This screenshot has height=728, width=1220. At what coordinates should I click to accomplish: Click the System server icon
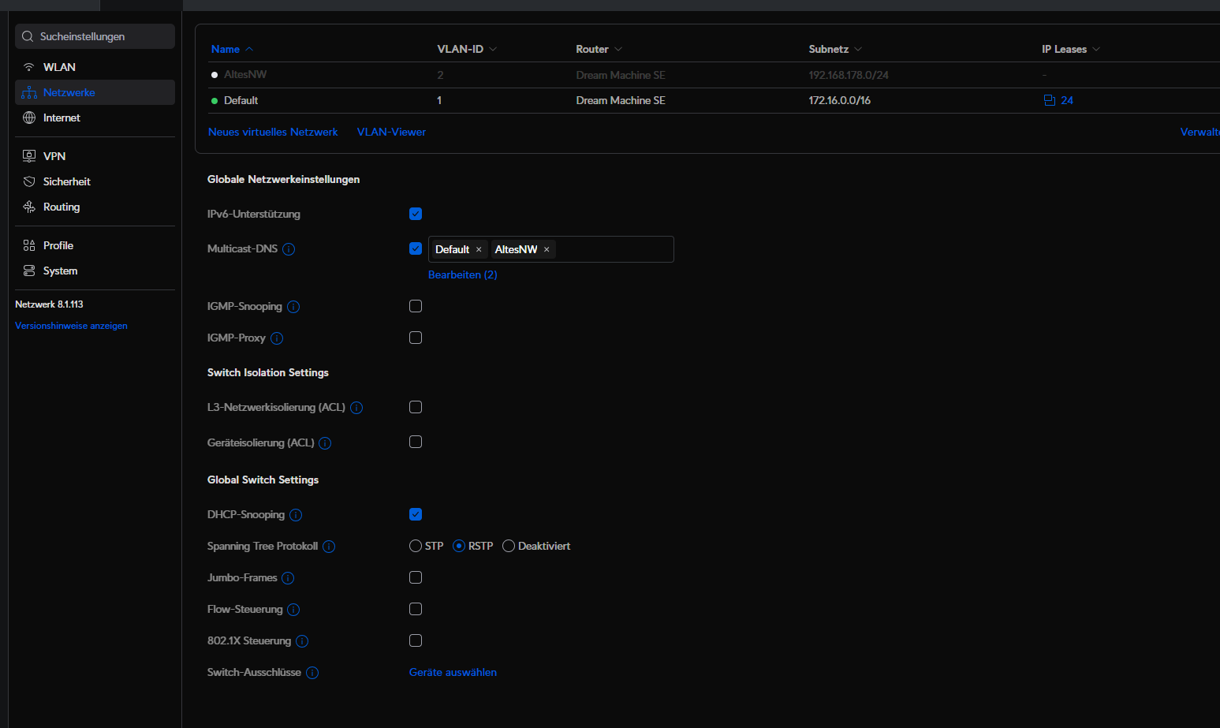click(29, 271)
